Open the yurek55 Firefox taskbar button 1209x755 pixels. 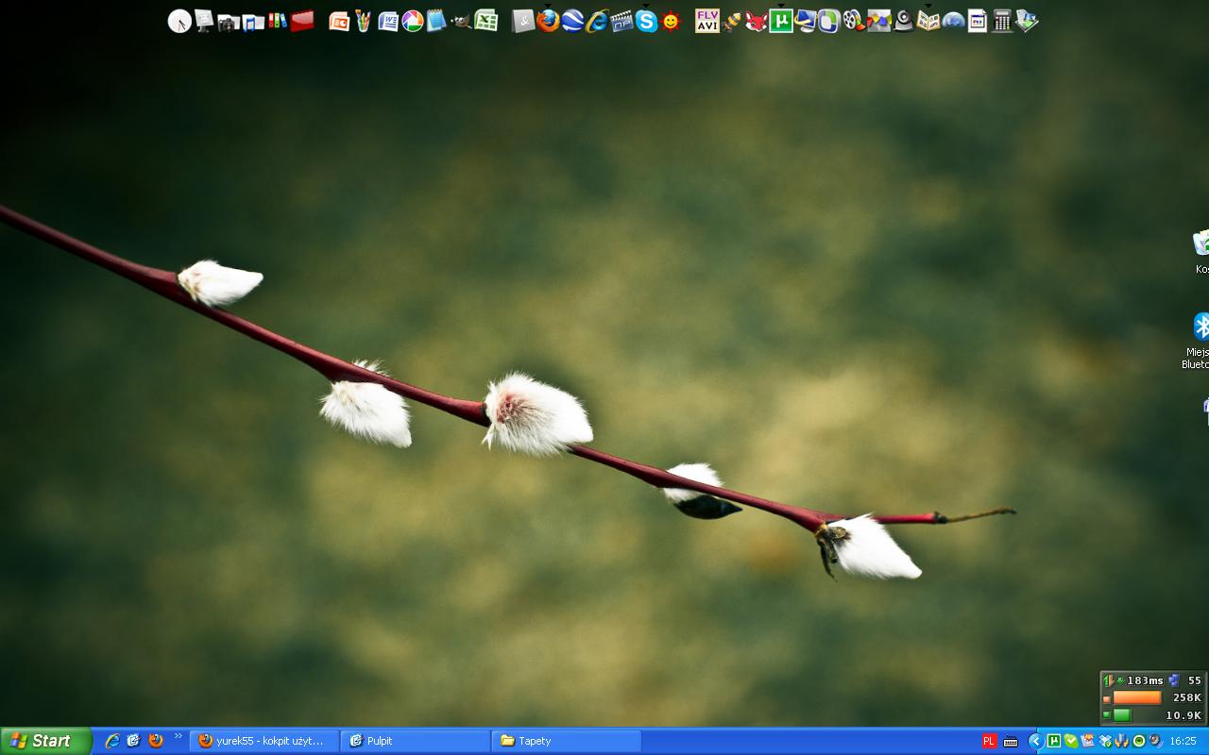point(264,741)
